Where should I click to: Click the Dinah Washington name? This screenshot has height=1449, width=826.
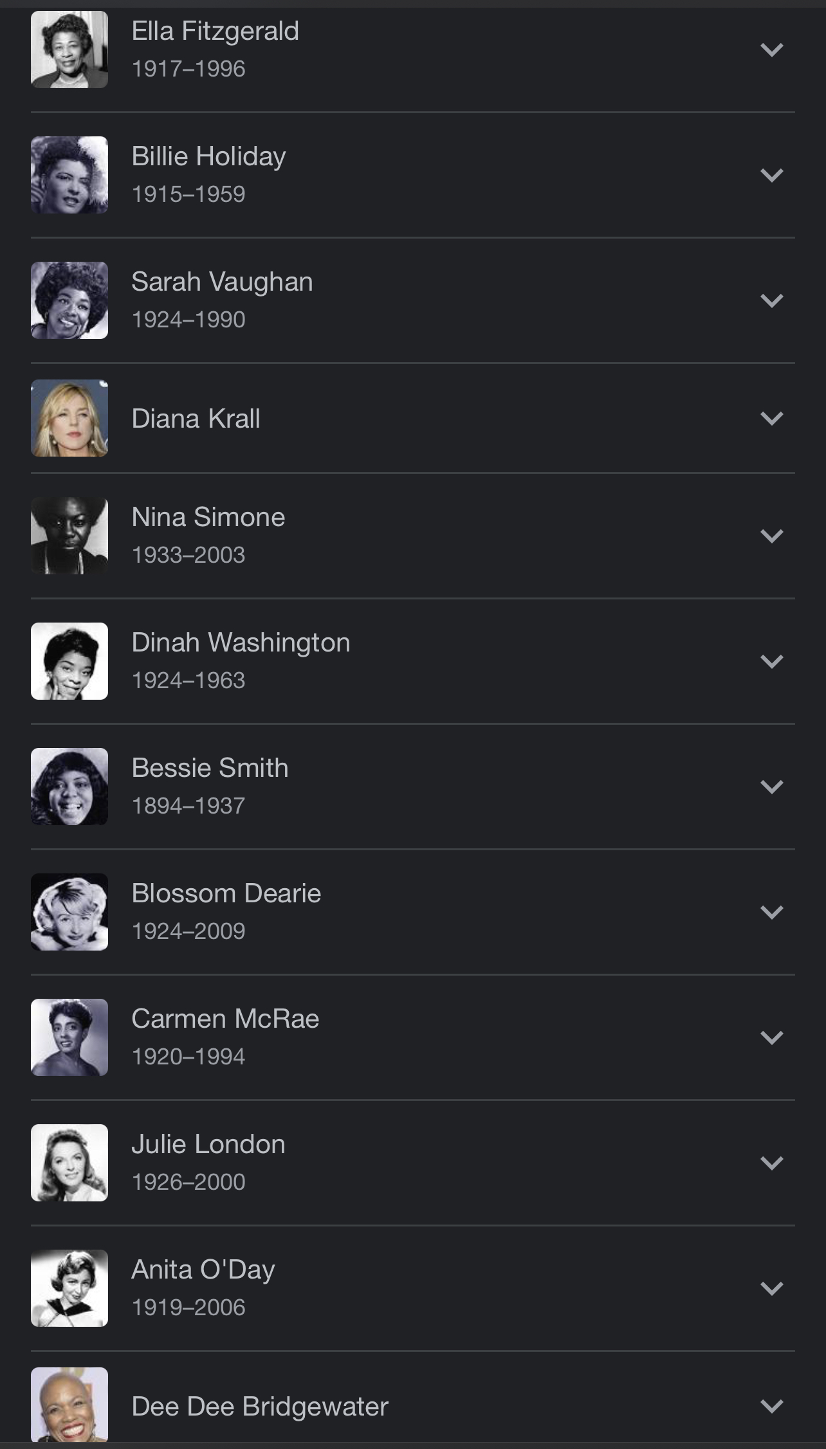click(x=241, y=642)
